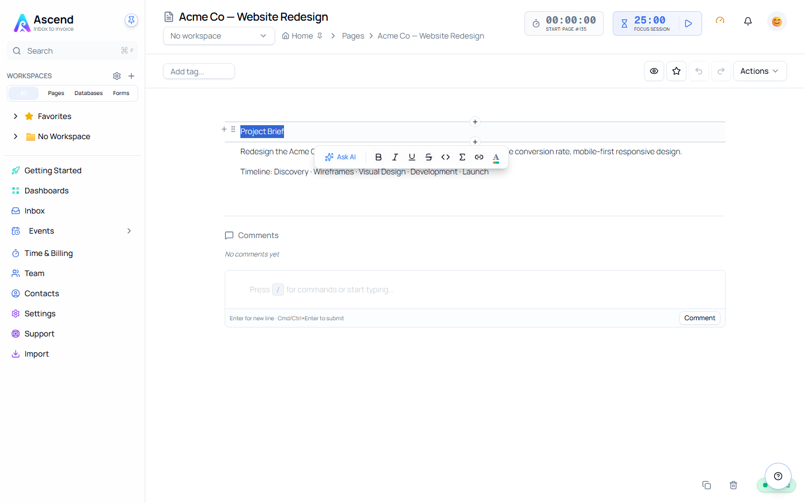Open the No Workspace folder item
The width and height of the screenshot is (805, 503).
pyautogui.click(x=64, y=136)
